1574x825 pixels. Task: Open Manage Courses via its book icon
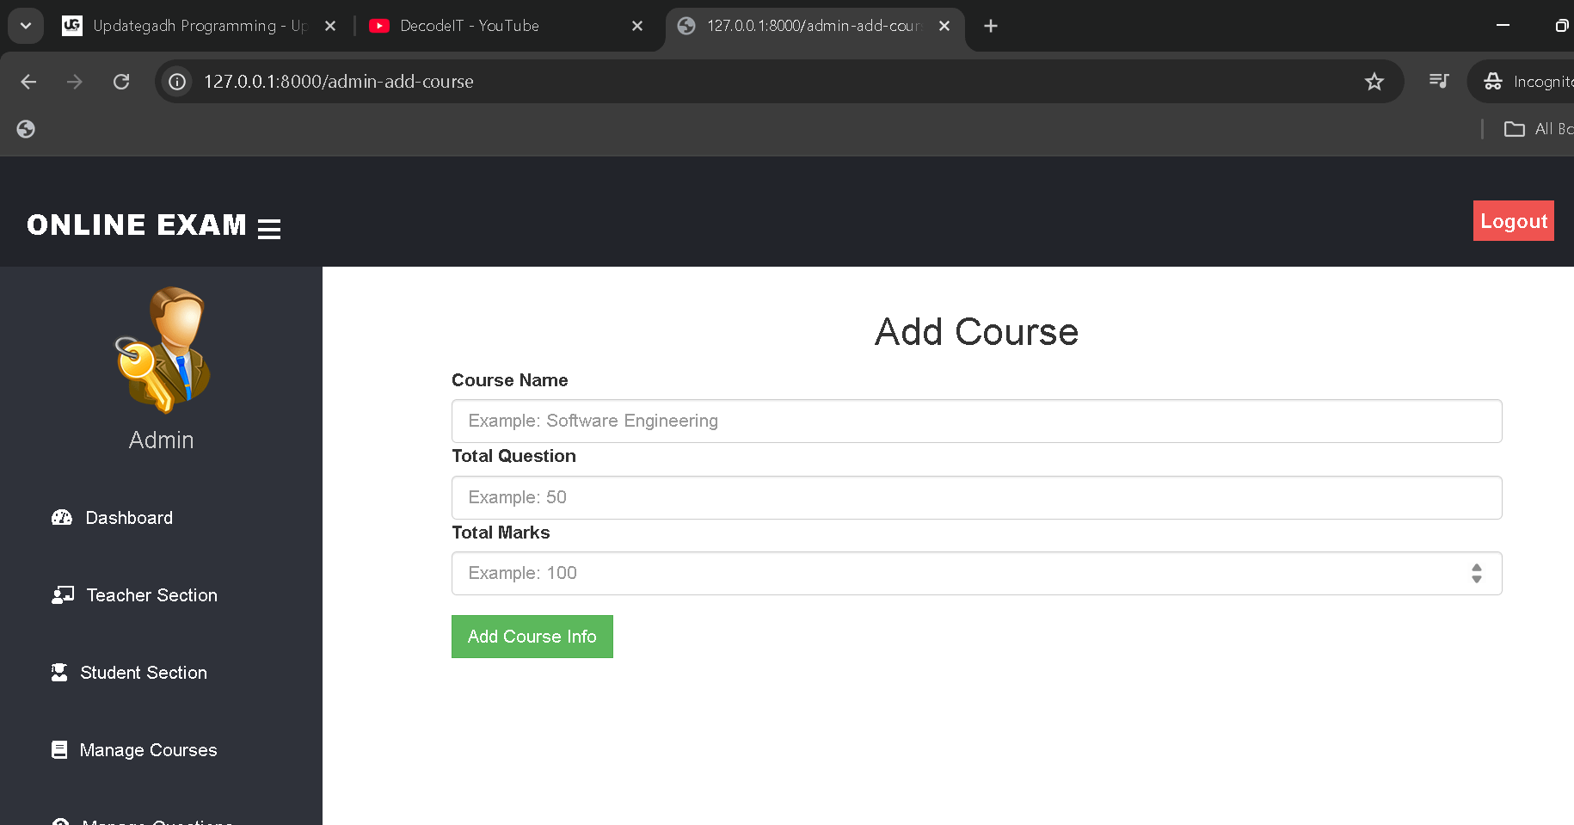pos(59,749)
